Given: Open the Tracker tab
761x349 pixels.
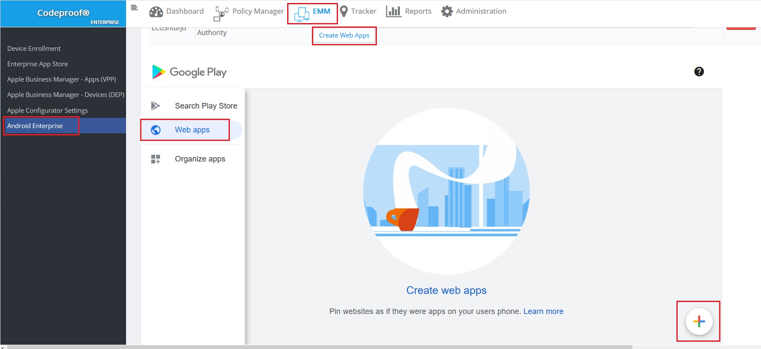Looking at the screenshot, I should [x=358, y=12].
